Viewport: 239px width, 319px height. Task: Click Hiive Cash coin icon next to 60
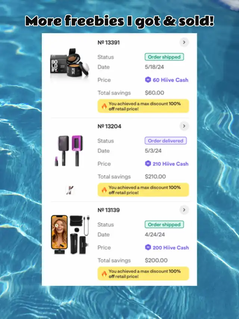(148, 80)
